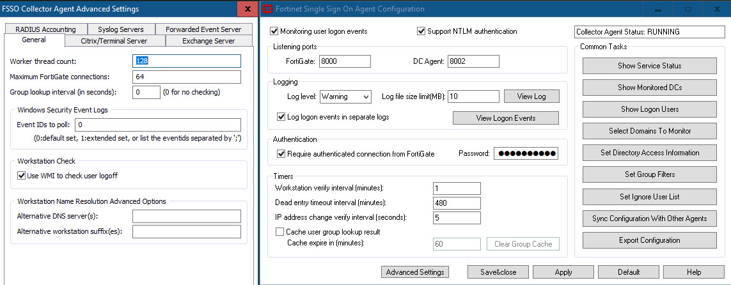Open the Syslog Servers tab
This screenshot has width=731, height=285.
(120, 29)
